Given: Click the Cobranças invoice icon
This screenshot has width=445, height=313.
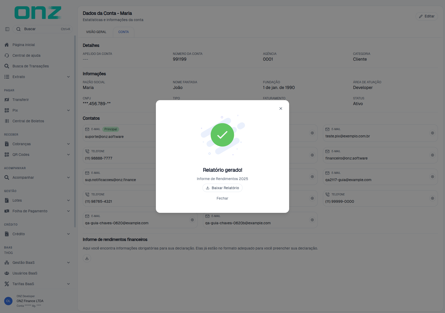Looking at the screenshot, I should [x=7, y=144].
